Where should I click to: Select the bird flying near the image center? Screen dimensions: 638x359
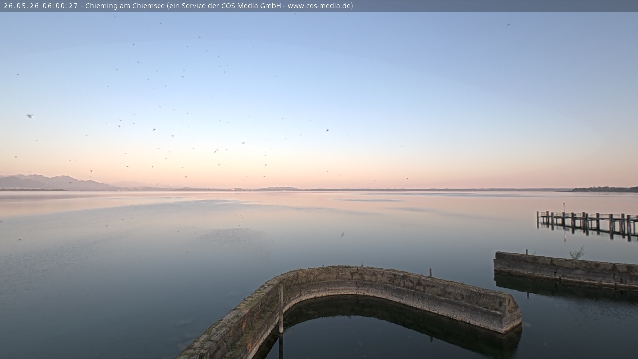pyautogui.click(x=327, y=130)
